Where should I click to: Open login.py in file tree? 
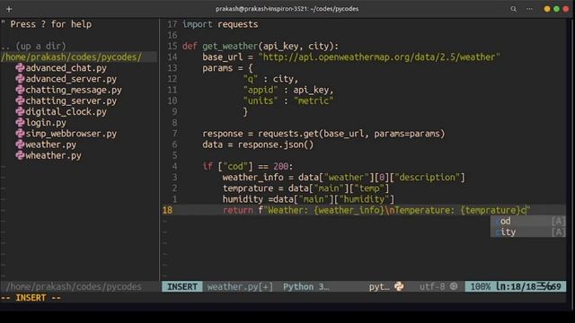click(46, 123)
